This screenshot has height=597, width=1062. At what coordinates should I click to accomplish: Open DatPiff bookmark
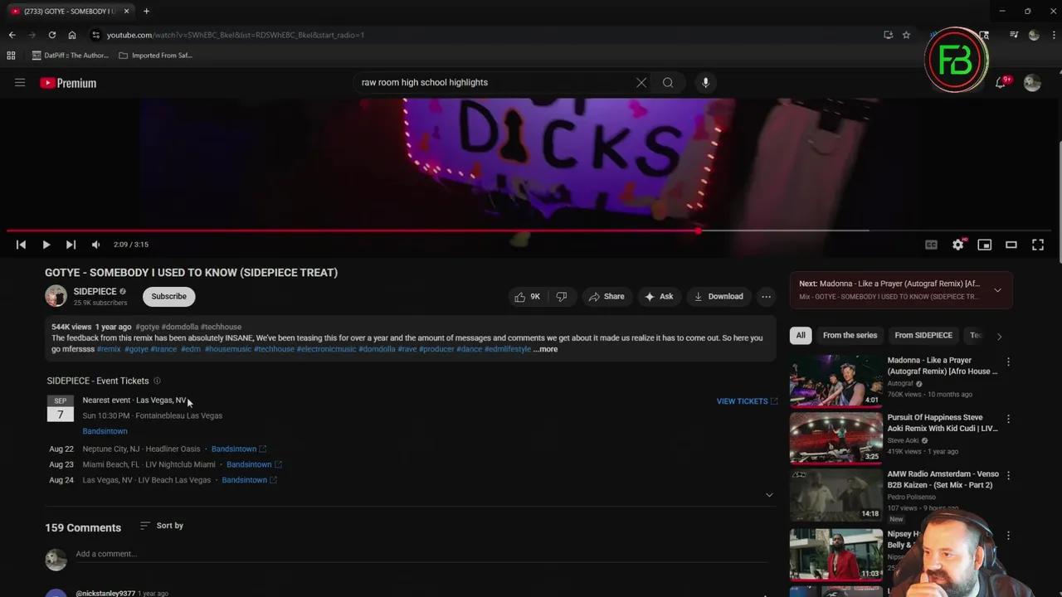[x=71, y=56]
